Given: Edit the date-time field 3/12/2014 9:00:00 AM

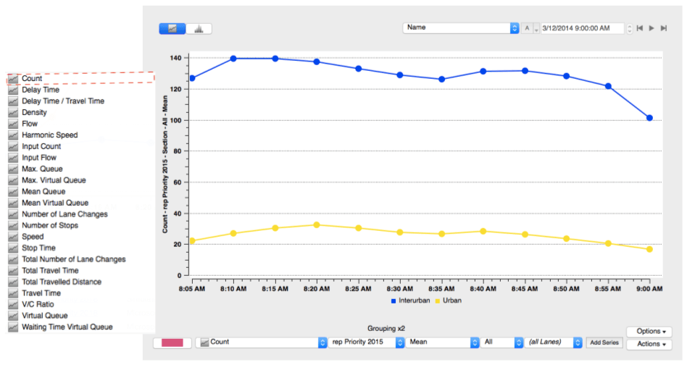Looking at the screenshot, I should click(583, 28).
